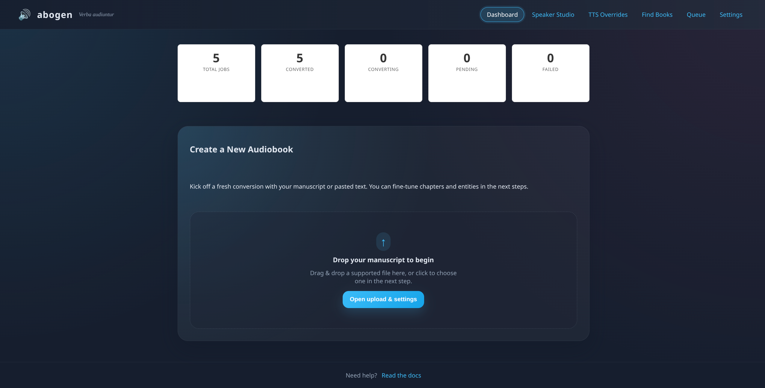
Task: Click the upload arrow icon
Action: pyautogui.click(x=383, y=242)
